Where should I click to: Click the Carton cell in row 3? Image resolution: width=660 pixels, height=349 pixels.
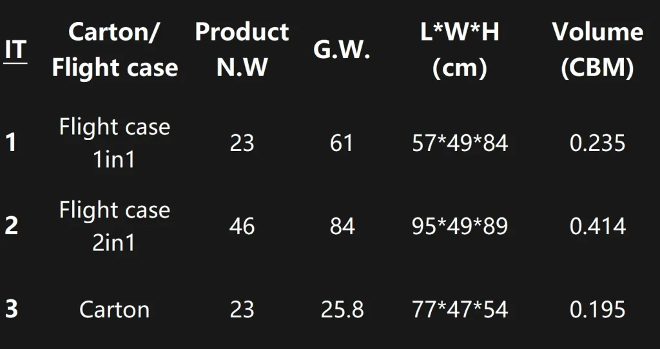115,310
